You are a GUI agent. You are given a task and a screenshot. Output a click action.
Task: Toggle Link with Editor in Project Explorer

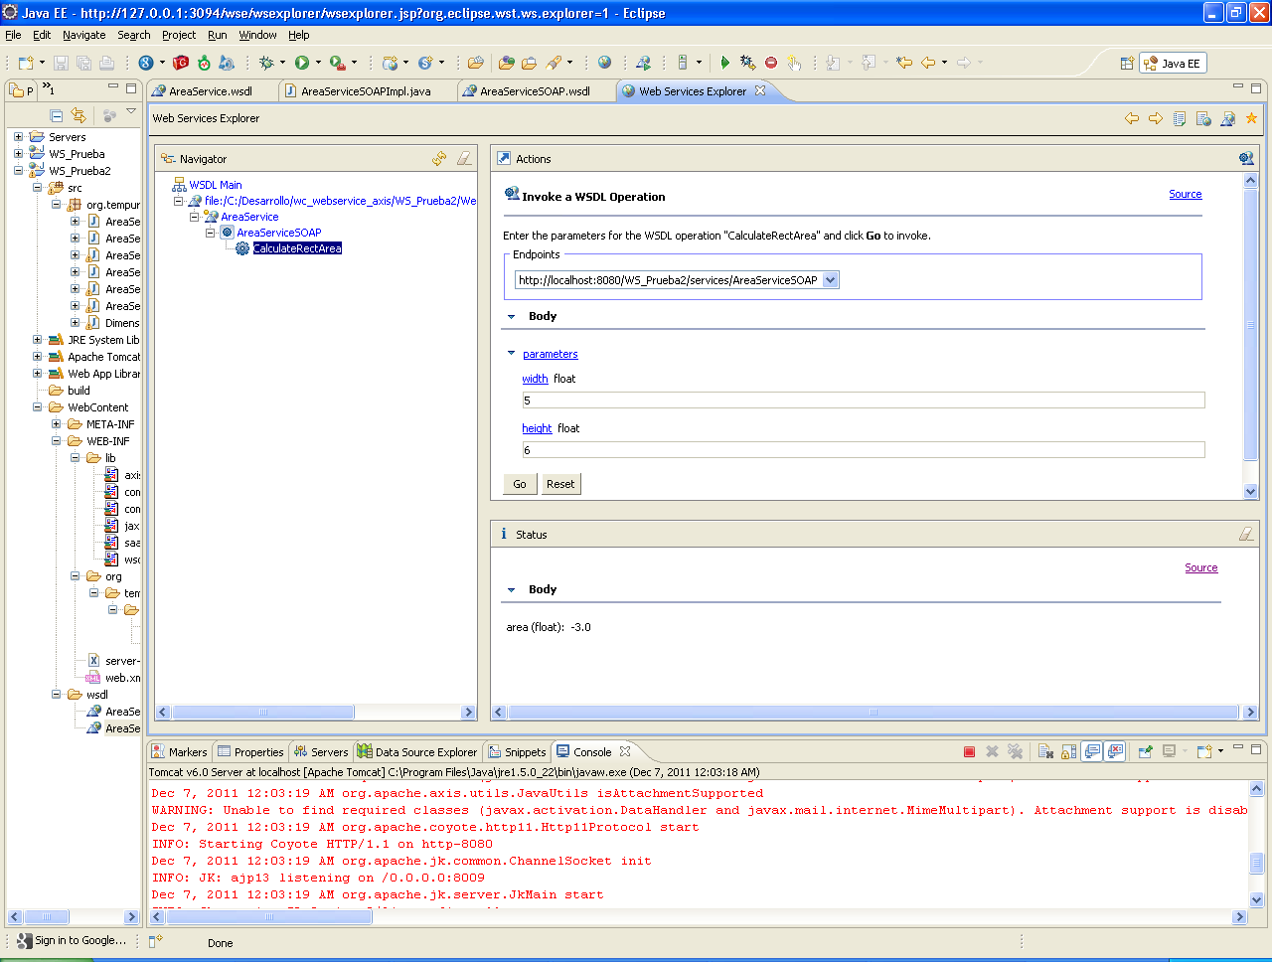click(79, 115)
